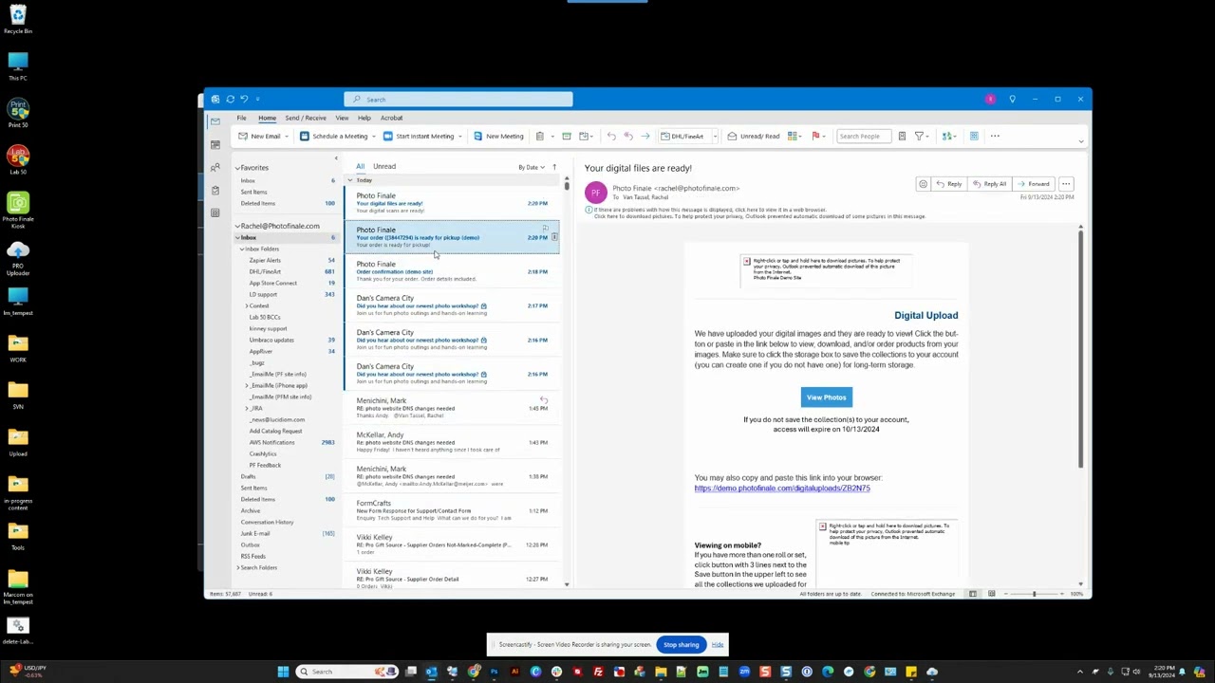Click the ribbon Forward arrow icon
The image size is (1215, 683).
(645, 137)
